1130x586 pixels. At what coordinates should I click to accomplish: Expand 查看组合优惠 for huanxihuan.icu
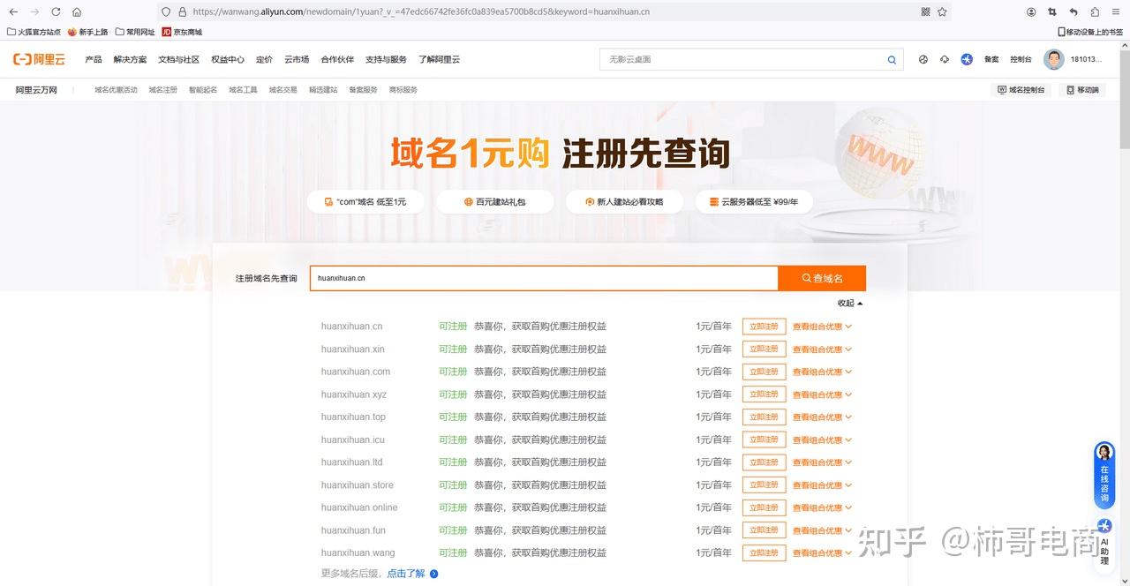[x=822, y=439]
